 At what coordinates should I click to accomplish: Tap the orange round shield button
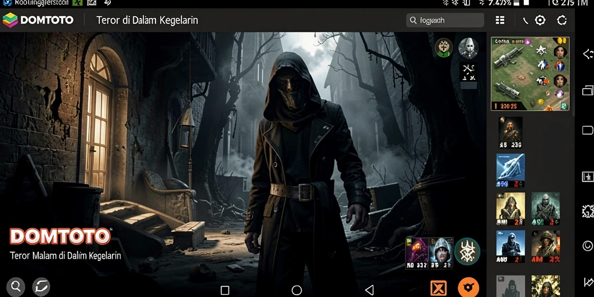coord(468,288)
